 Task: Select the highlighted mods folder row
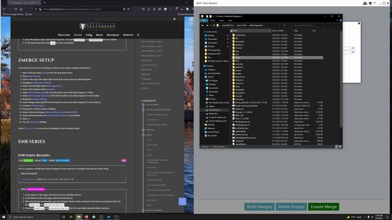coord(277,57)
